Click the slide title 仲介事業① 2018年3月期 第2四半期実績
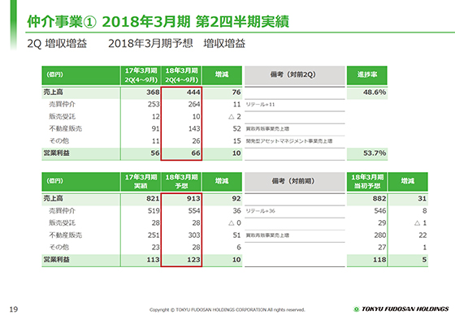 [x=158, y=21]
